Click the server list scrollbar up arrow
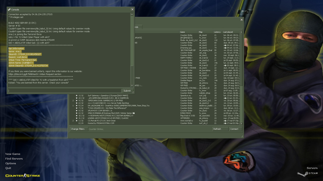This screenshot has width=323, height=181. [241, 32]
